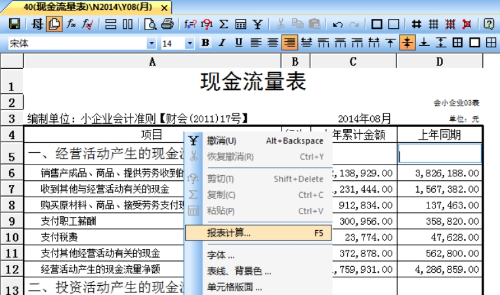Click the currency (¥) format icon
500x295 pixels.
click(x=258, y=24)
